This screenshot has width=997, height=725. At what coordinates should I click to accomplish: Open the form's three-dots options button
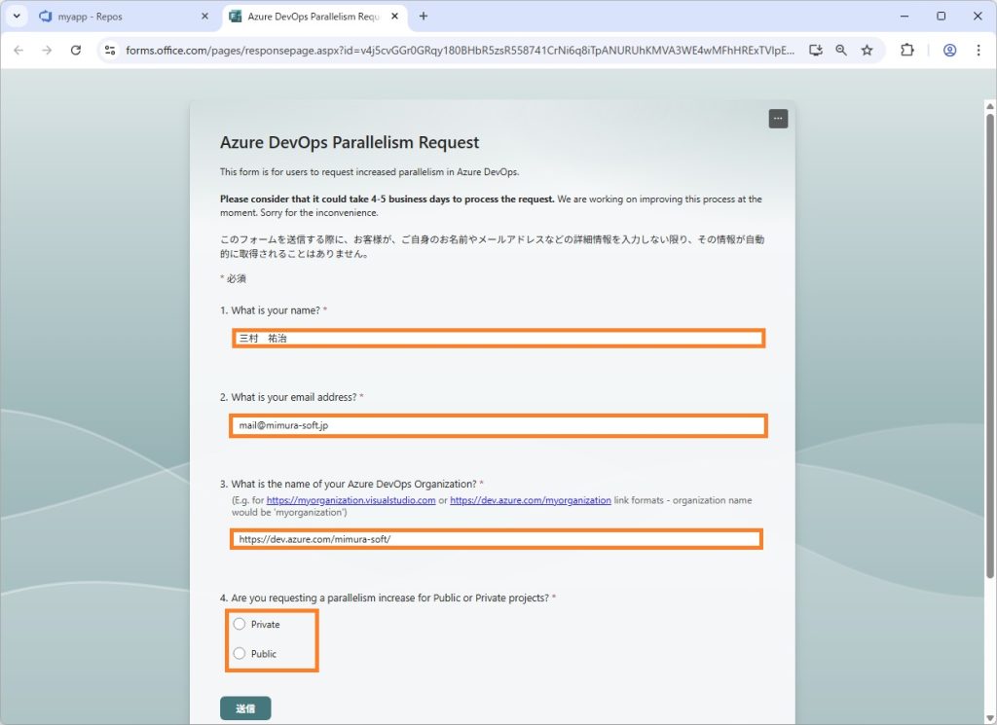click(777, 119)
